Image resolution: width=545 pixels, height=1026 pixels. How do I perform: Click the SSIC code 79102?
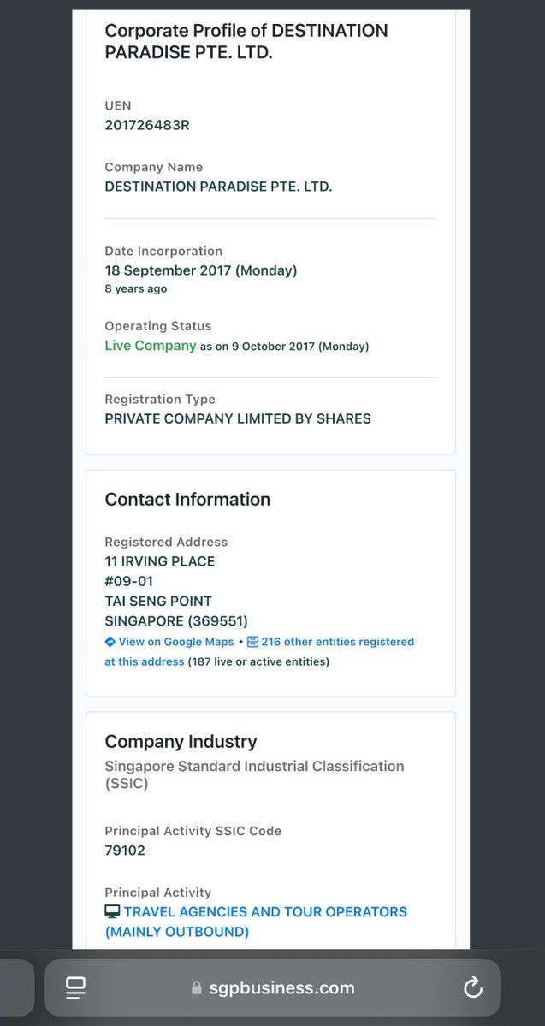click(125, 851)
